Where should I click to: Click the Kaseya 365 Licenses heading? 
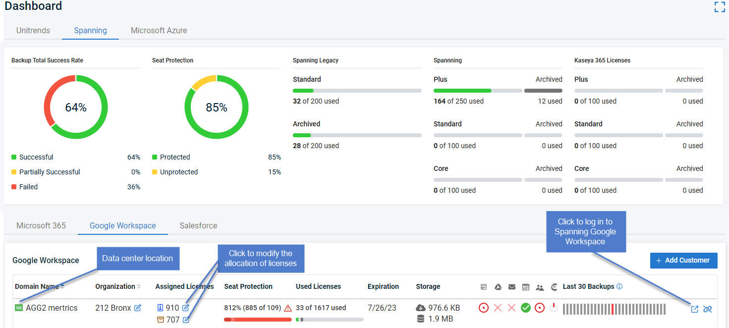(602, 60)
